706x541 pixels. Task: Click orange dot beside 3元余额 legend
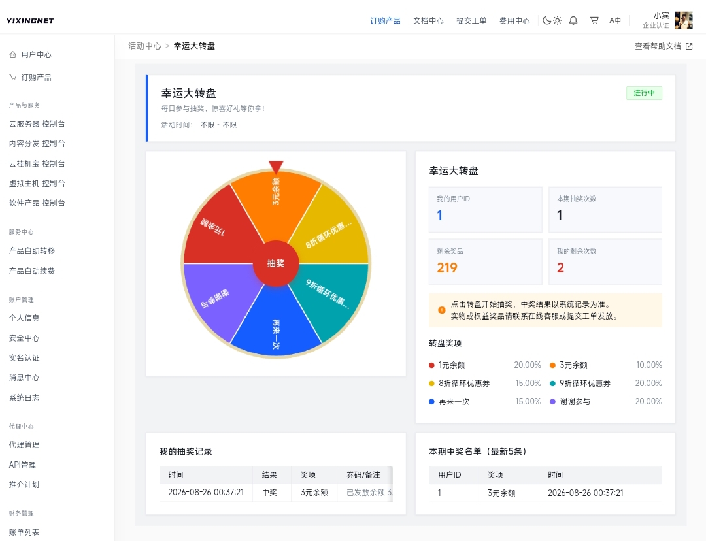[552, 365]
